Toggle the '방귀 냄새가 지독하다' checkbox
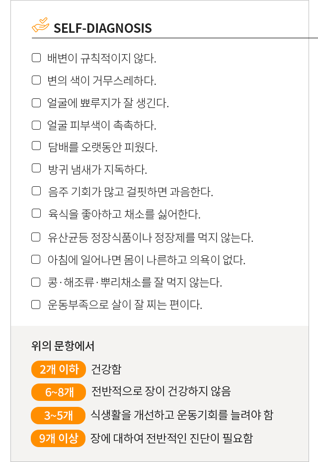 pyautogui.click(x=36, y=168)
